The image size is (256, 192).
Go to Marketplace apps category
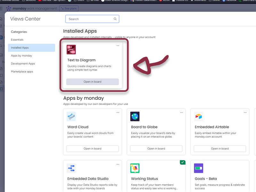pyautogui.click(x=22, y=72)
